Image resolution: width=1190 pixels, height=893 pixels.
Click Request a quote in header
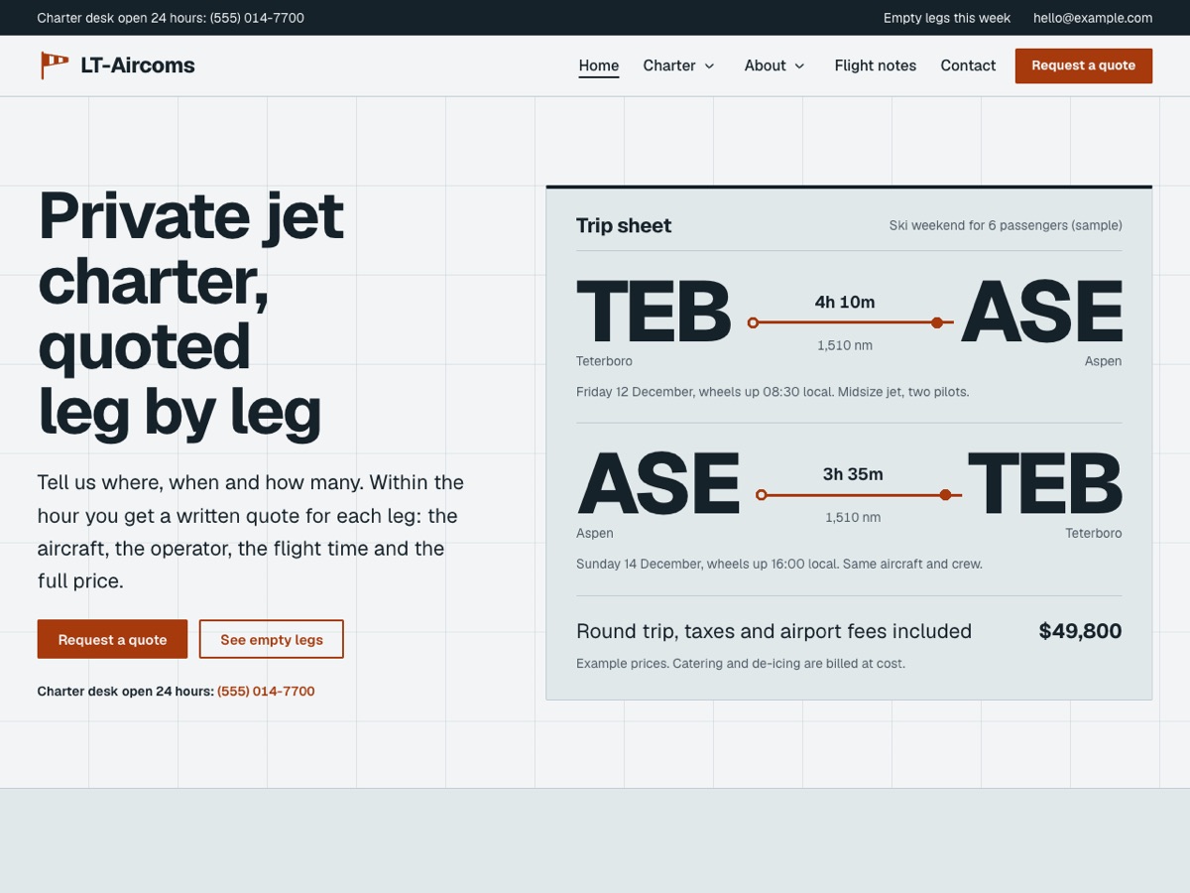click(1084, 65)
